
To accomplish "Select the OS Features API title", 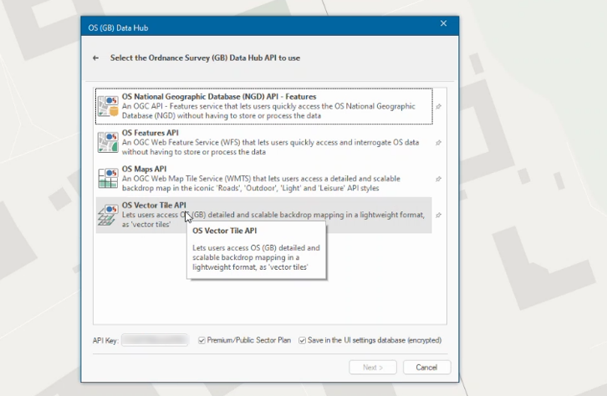I will click(150, 133).
